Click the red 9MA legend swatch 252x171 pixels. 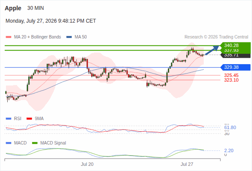29,119
